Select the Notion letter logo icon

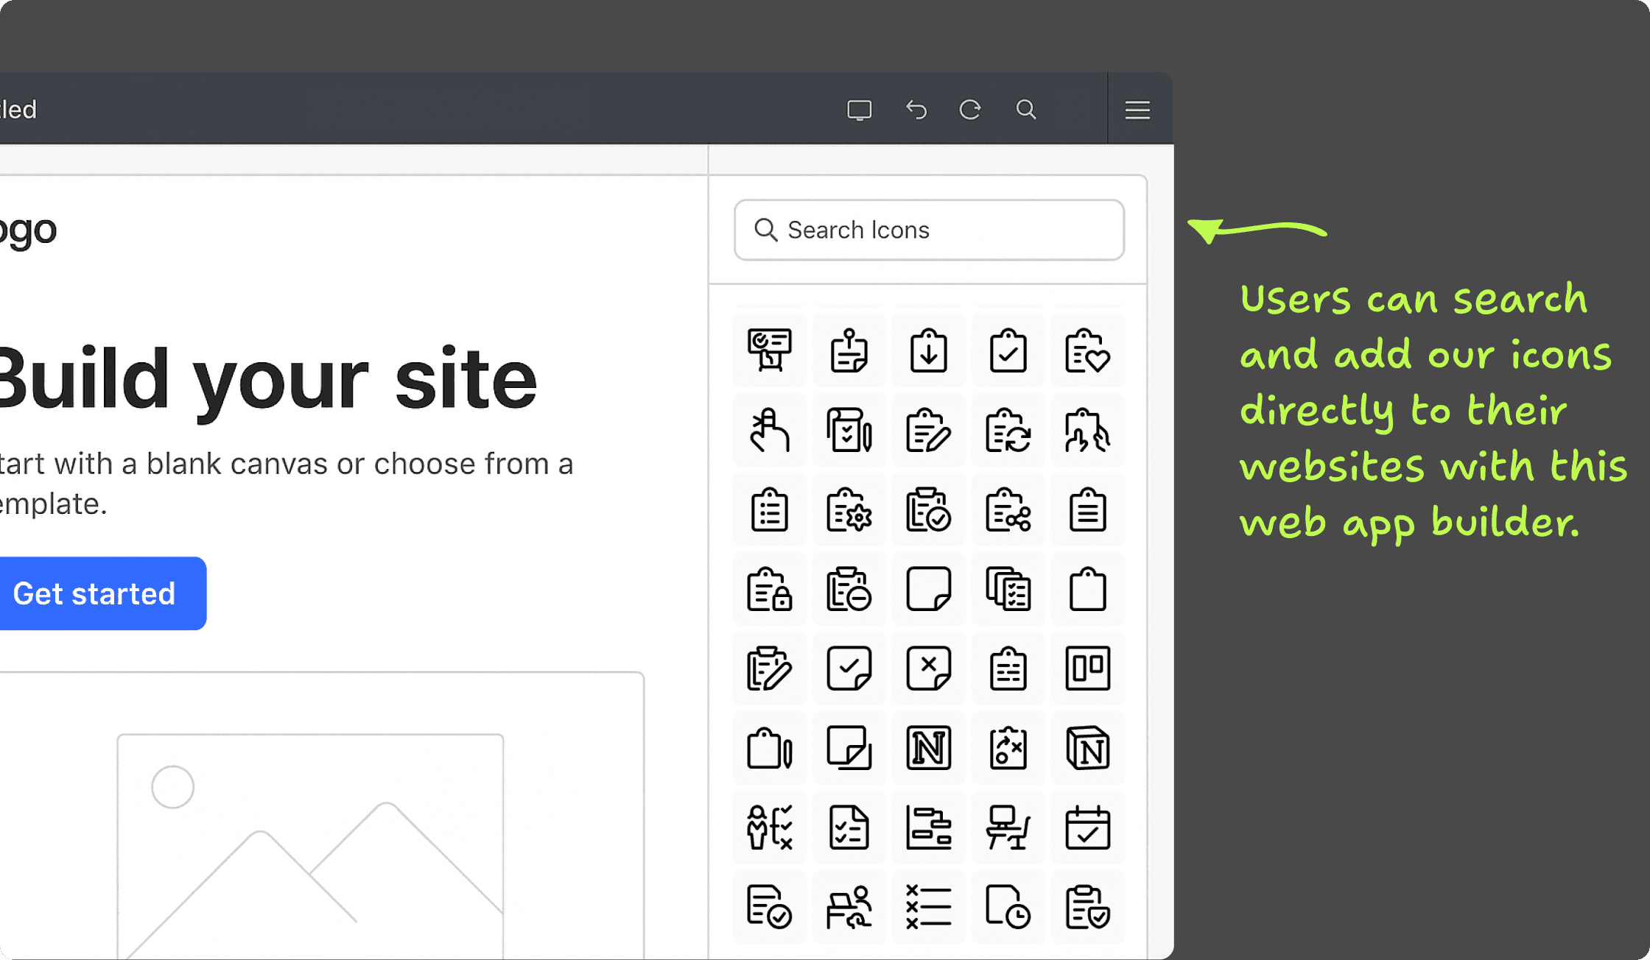pyautogui.click(x=929, y=749)
